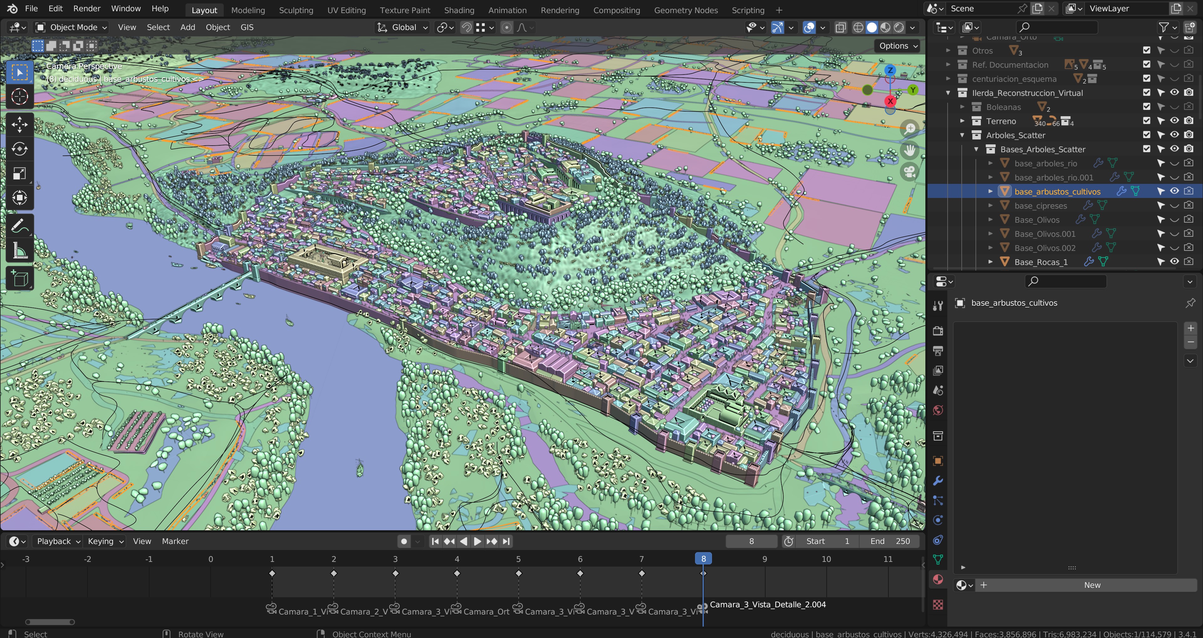The height and width of the screenshot is (638, 1203).
Task: Collapse the Arboles_Scatter collection
Action: pyautogui.click(x=962, y=135)
